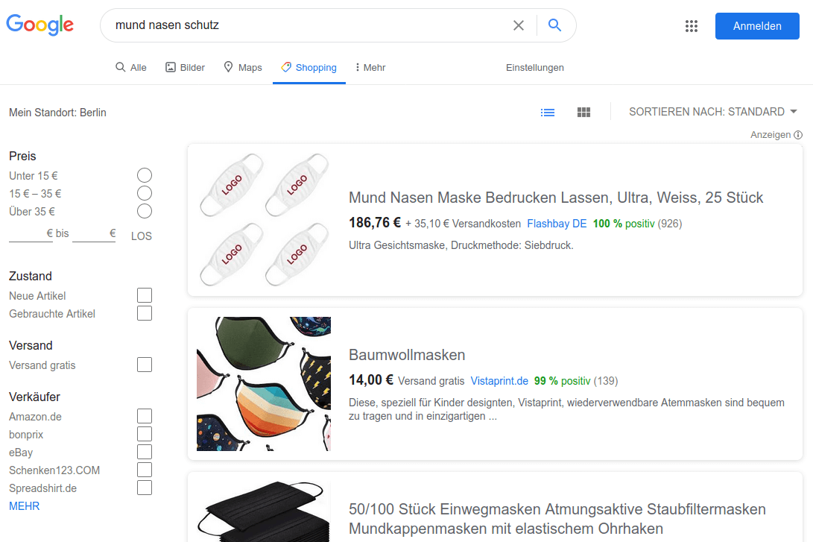The height and width of the screenshot is (542, 813).
Task: Click the Mein Standort: Berlin text
Action: [57, 113]
